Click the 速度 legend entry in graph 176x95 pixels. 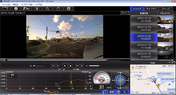click(x=11, y=75)
